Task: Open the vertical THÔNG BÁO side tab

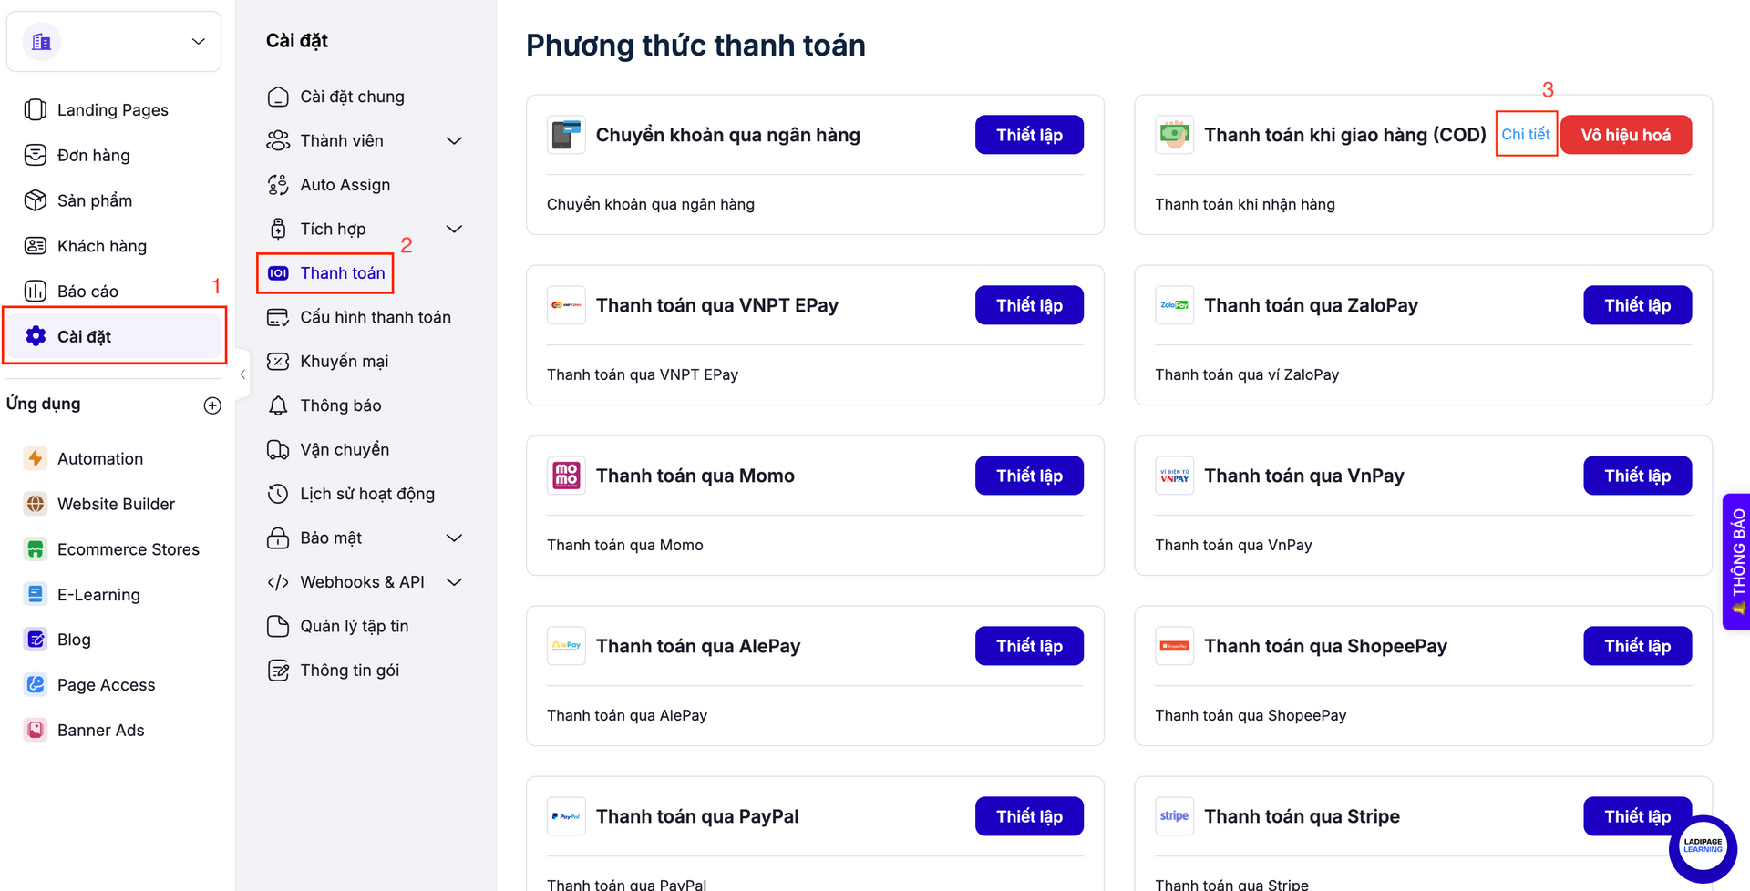Action: pos(1737,561)
